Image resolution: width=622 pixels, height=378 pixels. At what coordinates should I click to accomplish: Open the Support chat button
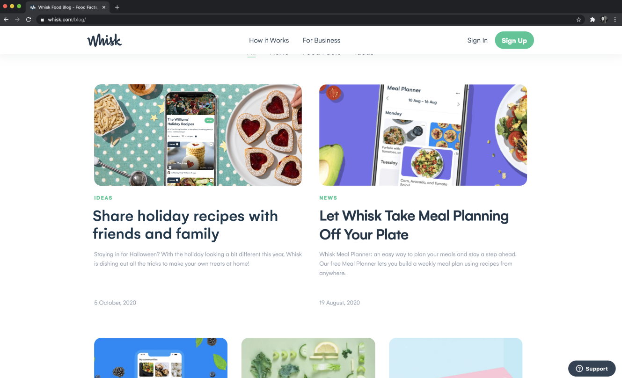[592, 369]
